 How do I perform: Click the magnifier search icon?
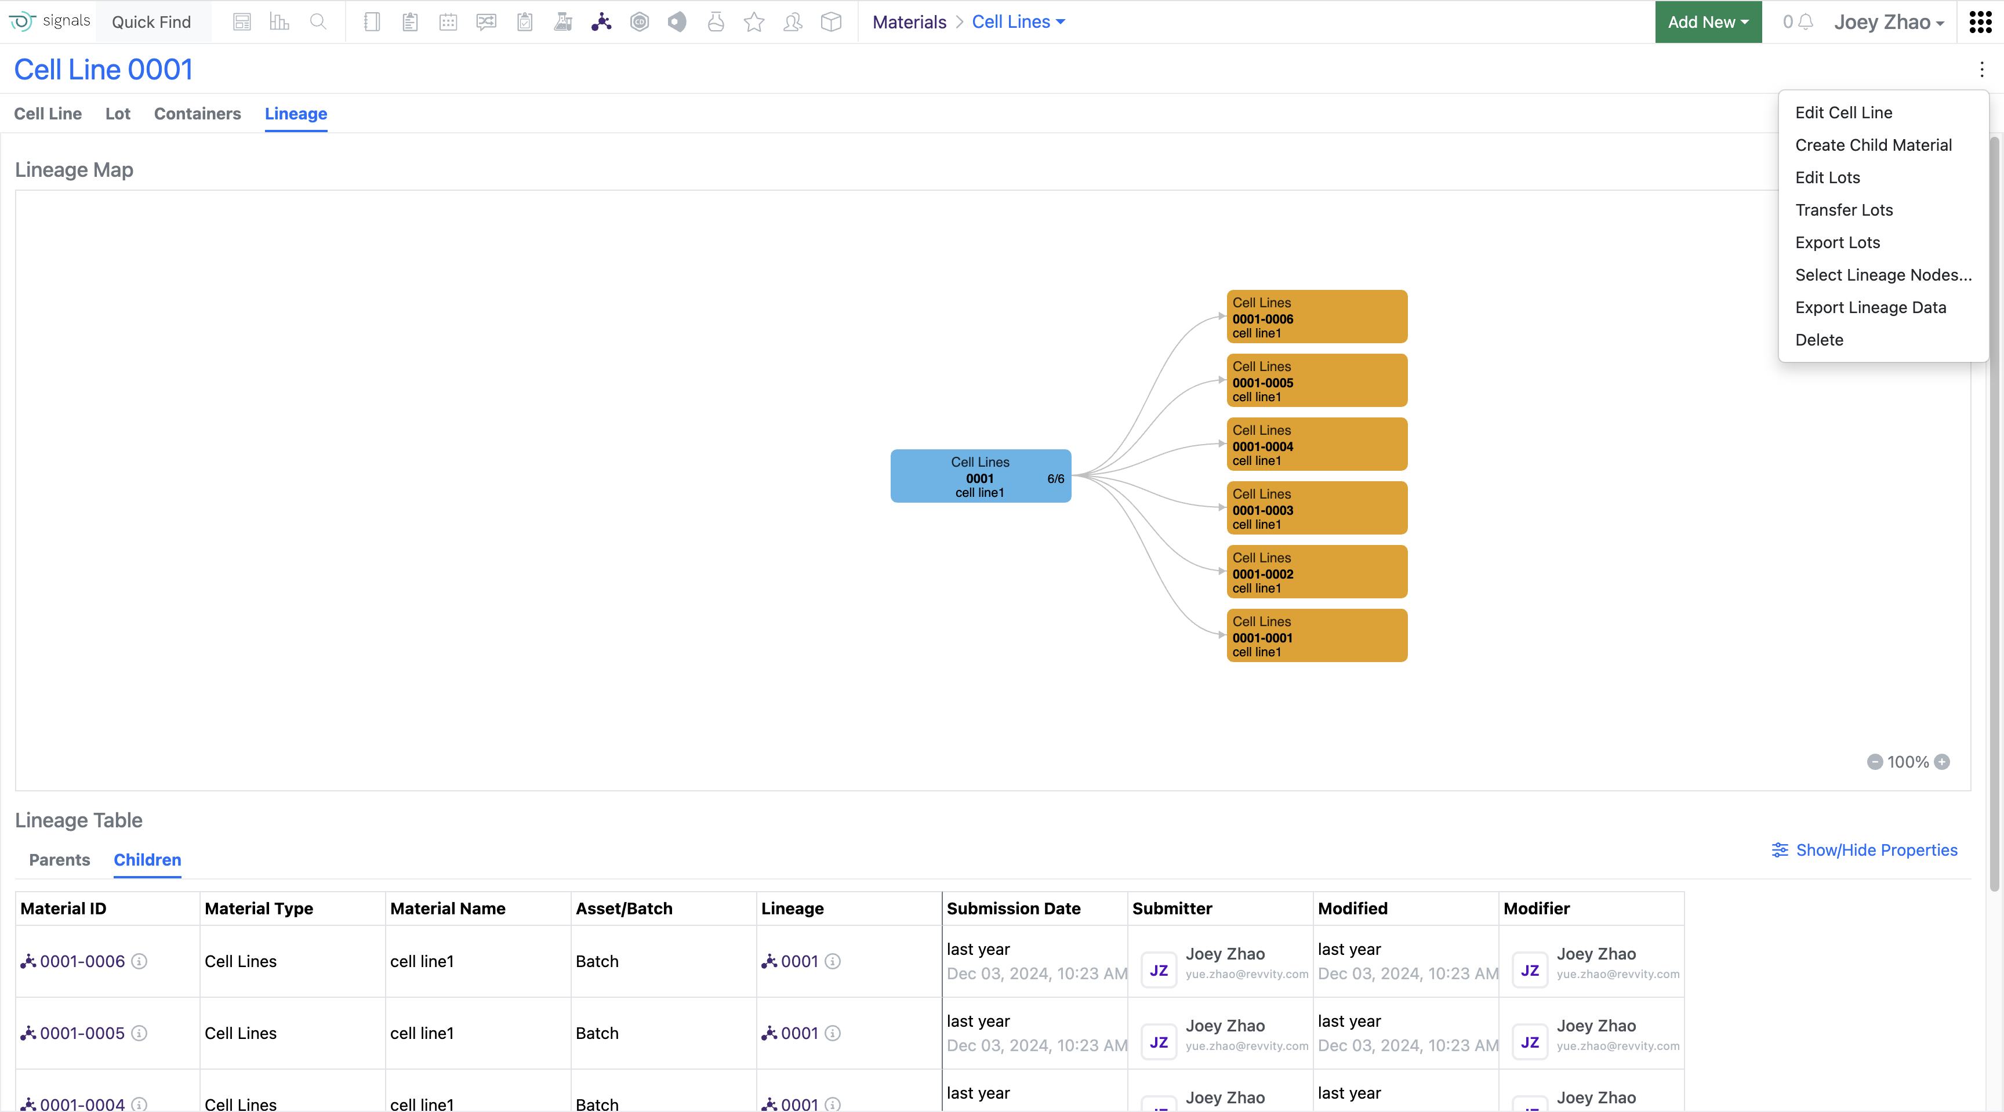click(x=317, y=22)
